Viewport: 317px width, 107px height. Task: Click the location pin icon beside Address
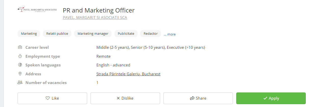[x=20, y=74]
